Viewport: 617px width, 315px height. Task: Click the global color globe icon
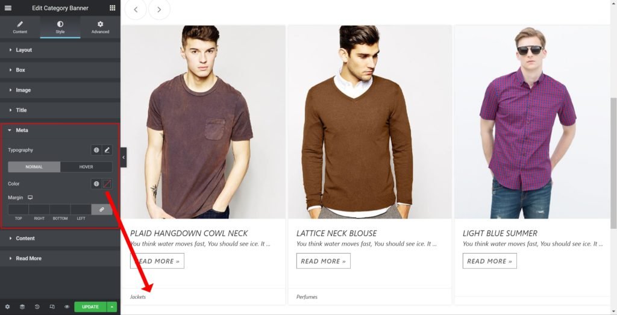(96, 184)
